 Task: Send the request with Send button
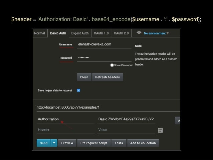click(x=43, y=143)
